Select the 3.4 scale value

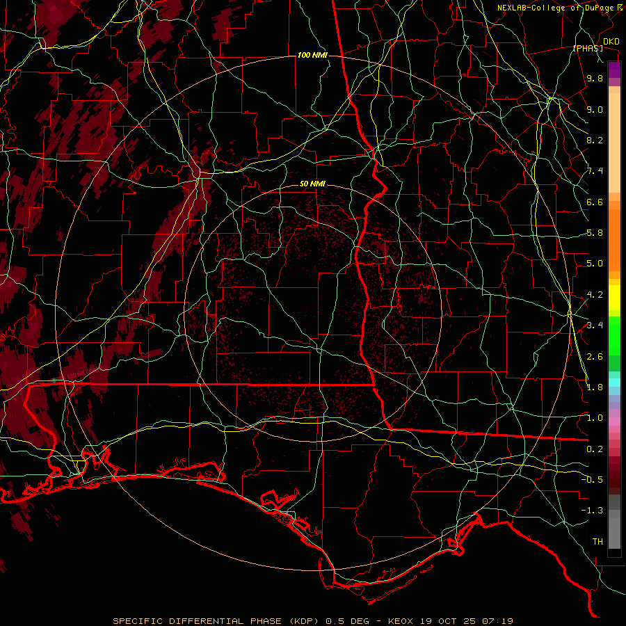click(x=595, y=326)
